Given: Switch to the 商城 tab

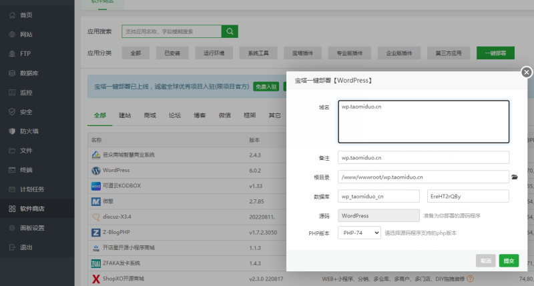Looking at the screenshot, I should (150, 115).
